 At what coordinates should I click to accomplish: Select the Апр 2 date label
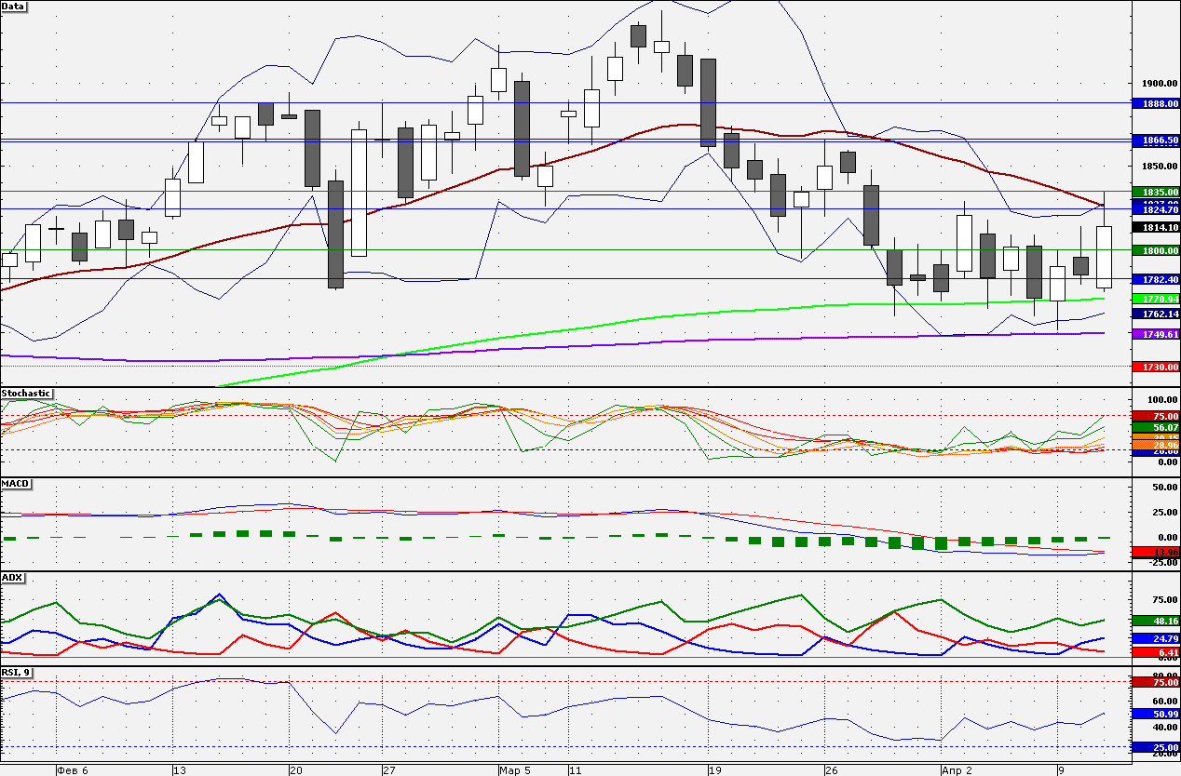click(956, 770)
